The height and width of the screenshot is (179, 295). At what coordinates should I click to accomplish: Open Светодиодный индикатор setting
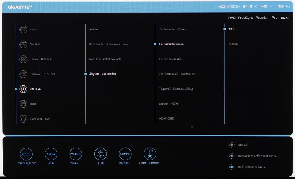coord(177,74)
